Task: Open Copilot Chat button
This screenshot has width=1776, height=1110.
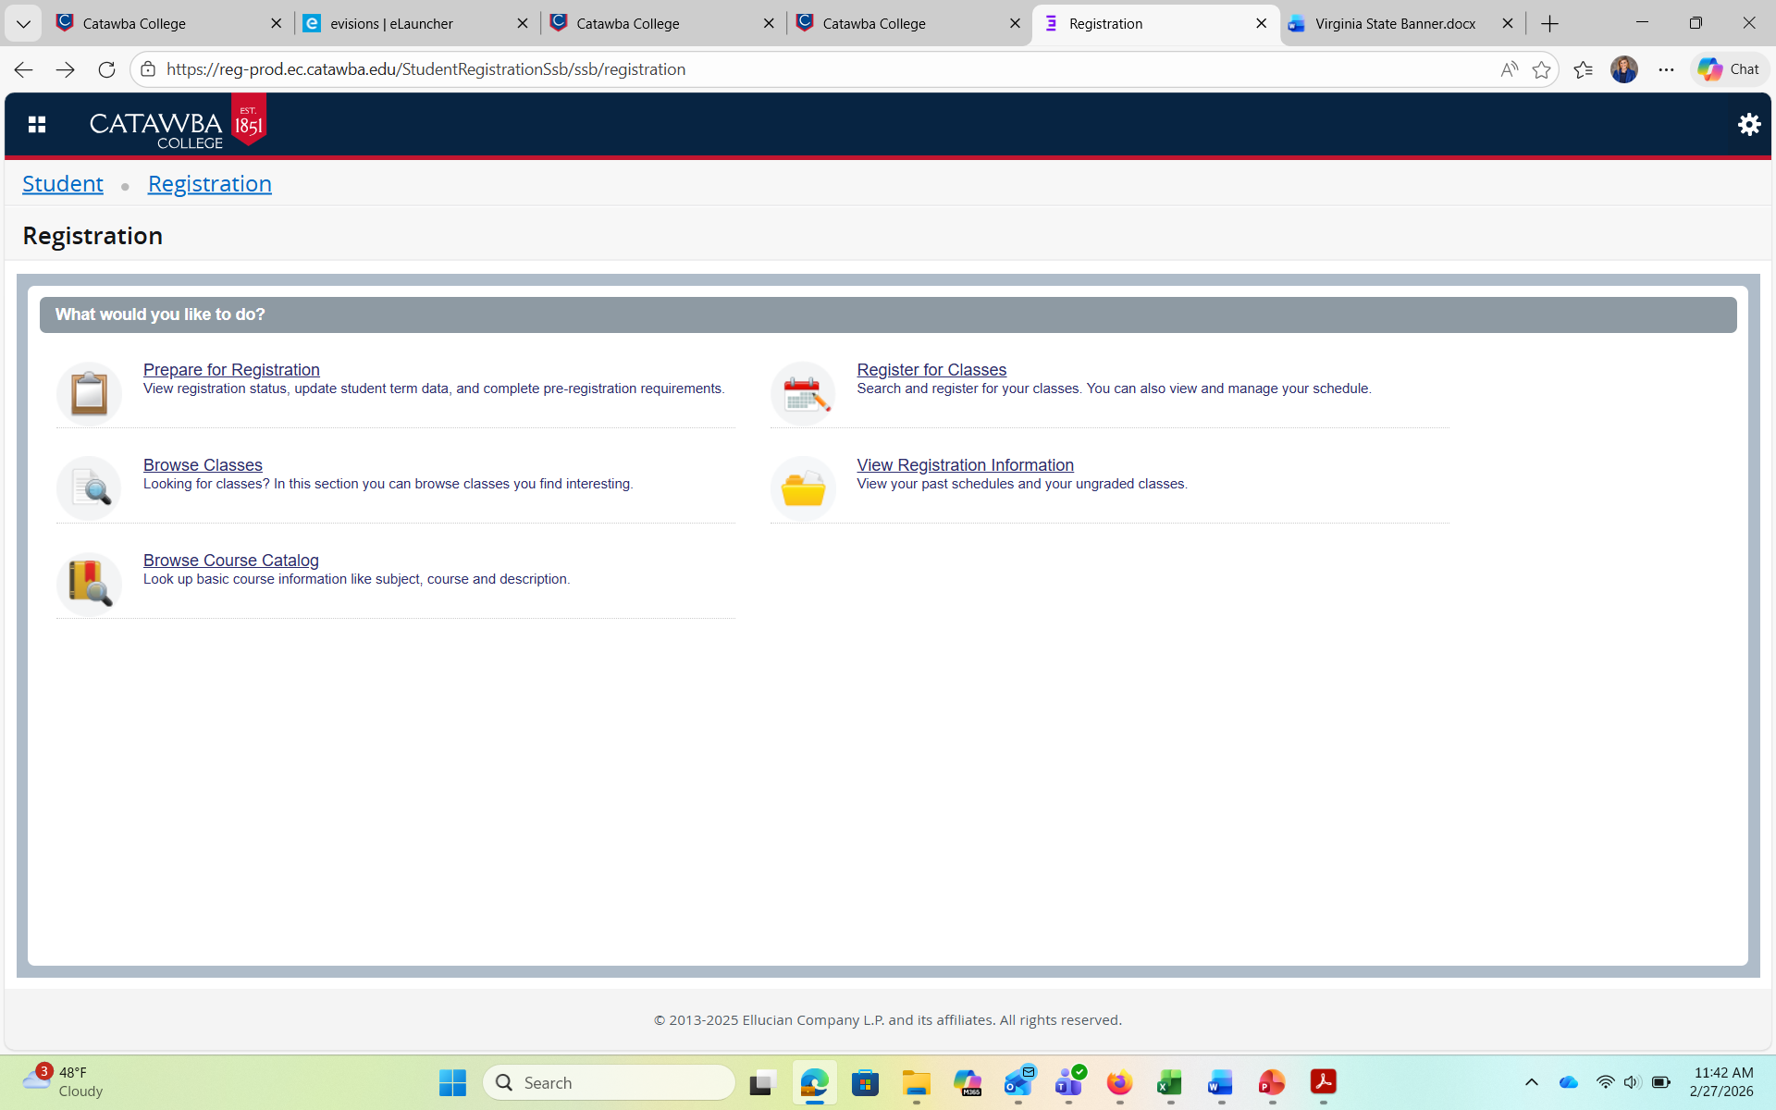Action: [1729, 69]
